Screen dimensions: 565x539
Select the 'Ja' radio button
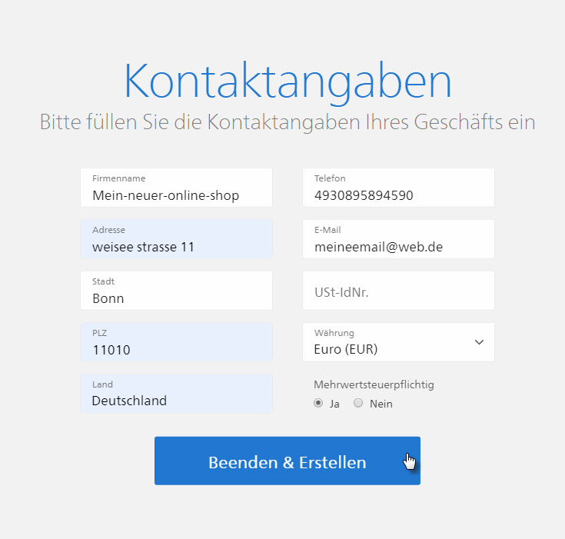pos(318,404)
